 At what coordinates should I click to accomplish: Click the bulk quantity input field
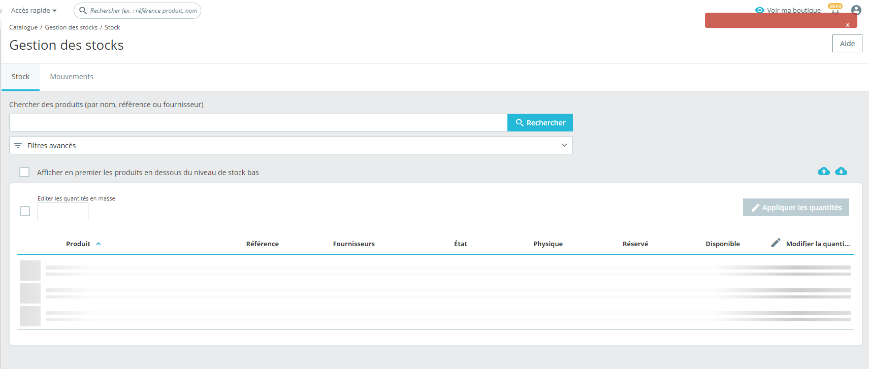63,212
